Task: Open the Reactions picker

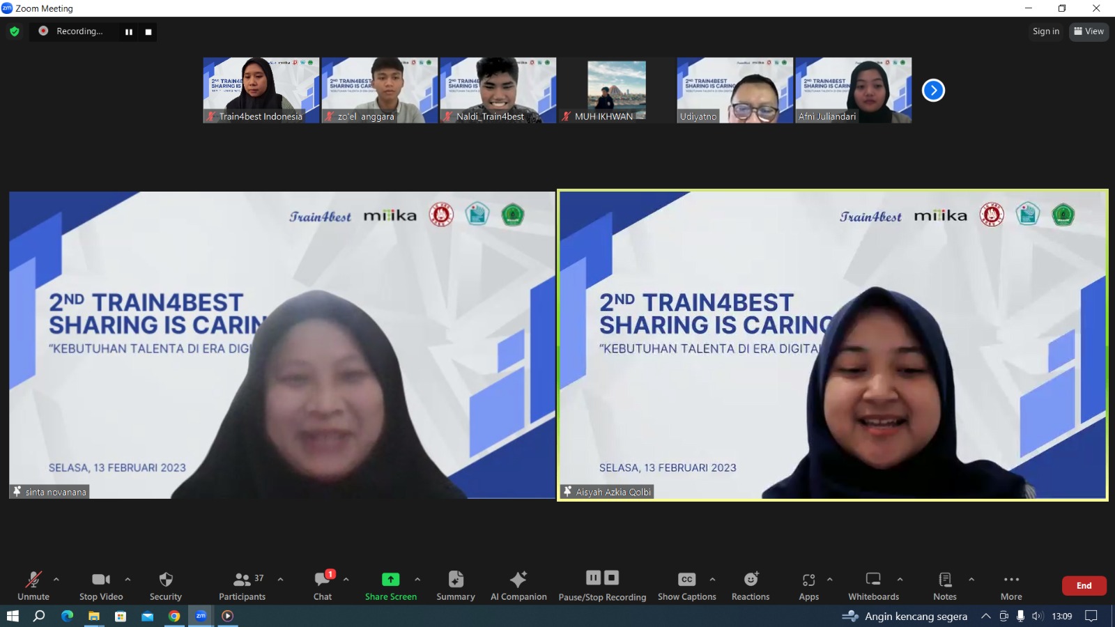Action: [x=751, y=585]
